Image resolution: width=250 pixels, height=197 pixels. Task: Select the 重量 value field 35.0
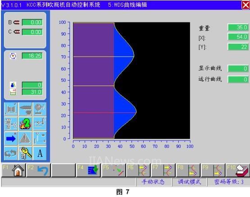click(x=238, y=27)
